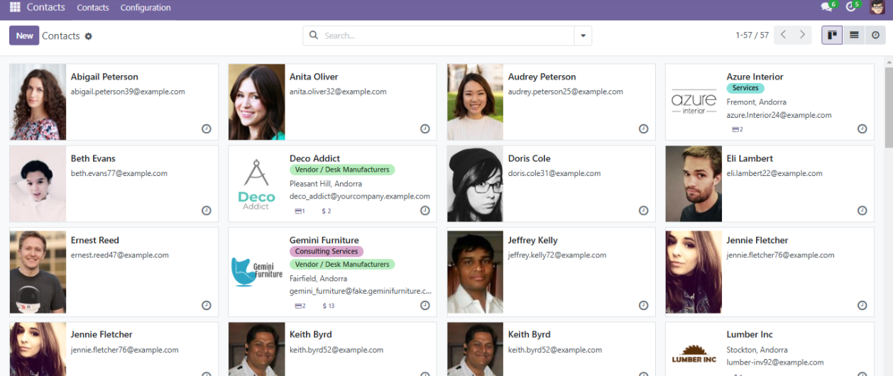Viewport: 893px width, 376px height.
Task: Open the Azure Interior contact card
Action: pyautogui.click(x=769, y=102)
